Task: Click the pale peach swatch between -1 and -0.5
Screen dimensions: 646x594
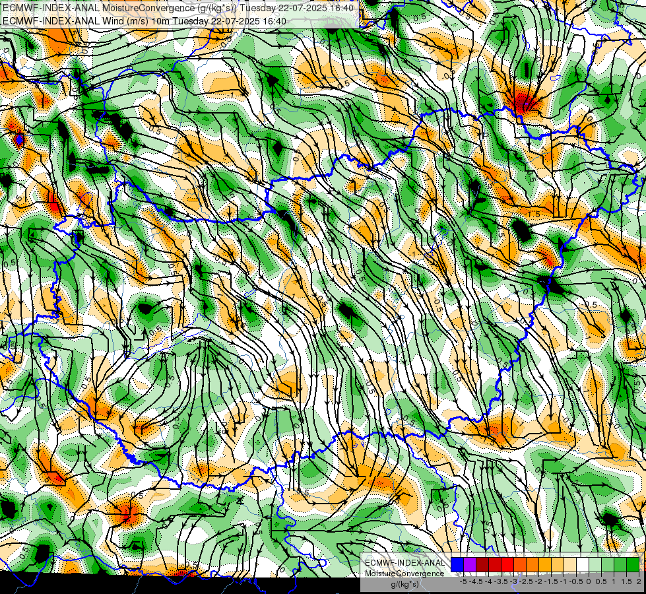Action: (x=570, y=564)
